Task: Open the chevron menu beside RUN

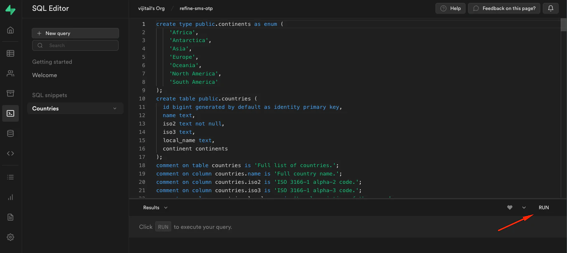Action: [x=524, y=208]
